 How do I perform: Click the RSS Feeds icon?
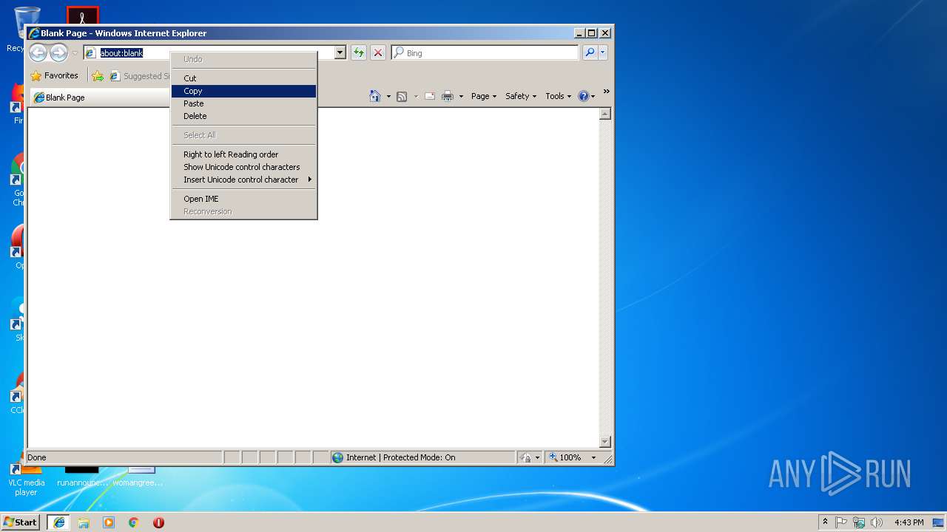402,96
